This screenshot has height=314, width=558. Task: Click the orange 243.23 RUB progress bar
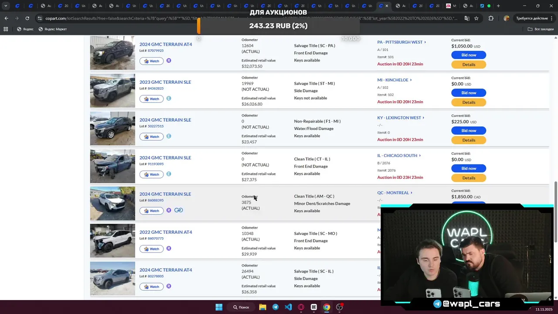click(278, 26)
